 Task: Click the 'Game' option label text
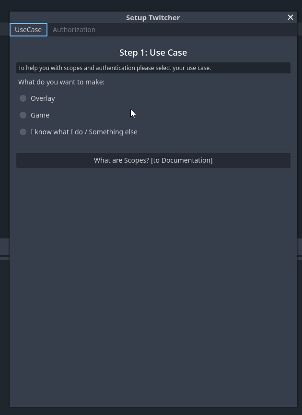pos(40,115)
